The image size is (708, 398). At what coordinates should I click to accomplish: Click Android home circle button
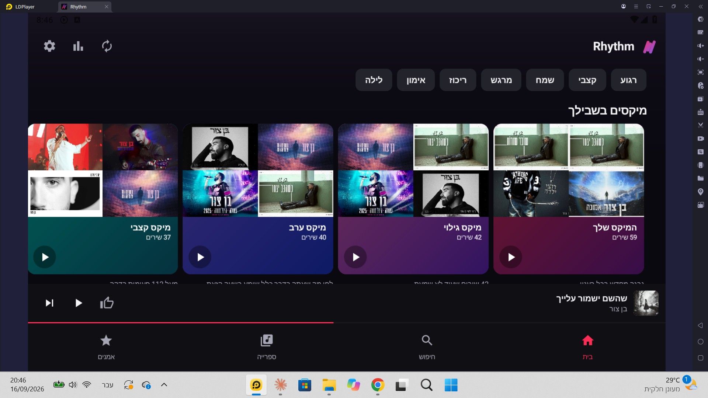click(x=701, y=342)
